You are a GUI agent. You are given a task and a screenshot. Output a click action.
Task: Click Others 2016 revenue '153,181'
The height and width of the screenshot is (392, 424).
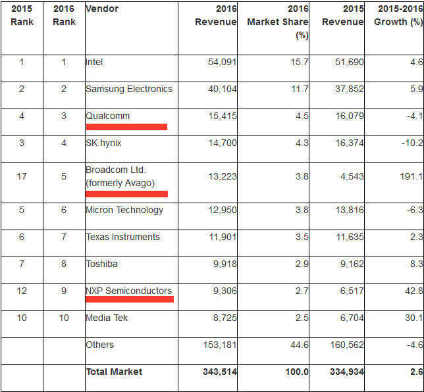click(220, 345)
